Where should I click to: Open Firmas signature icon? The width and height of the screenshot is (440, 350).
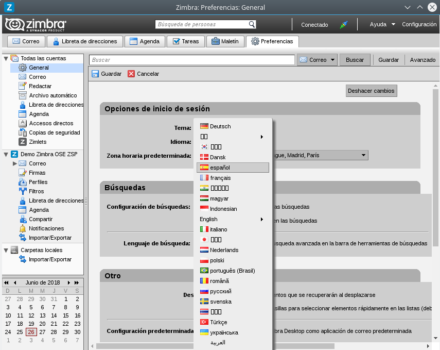[x=23, y=173]
